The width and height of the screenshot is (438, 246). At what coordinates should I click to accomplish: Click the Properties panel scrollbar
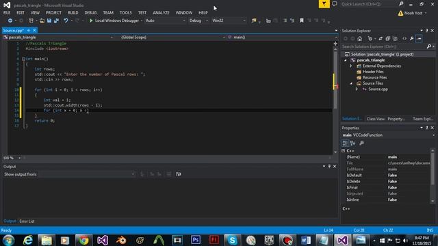click(x=433, y=168)
